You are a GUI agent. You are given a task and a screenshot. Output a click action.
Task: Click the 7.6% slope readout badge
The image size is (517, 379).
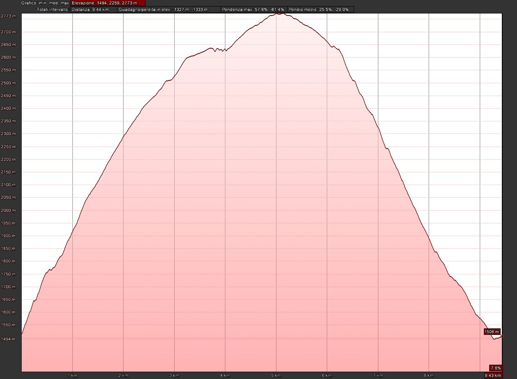[495, 368]
